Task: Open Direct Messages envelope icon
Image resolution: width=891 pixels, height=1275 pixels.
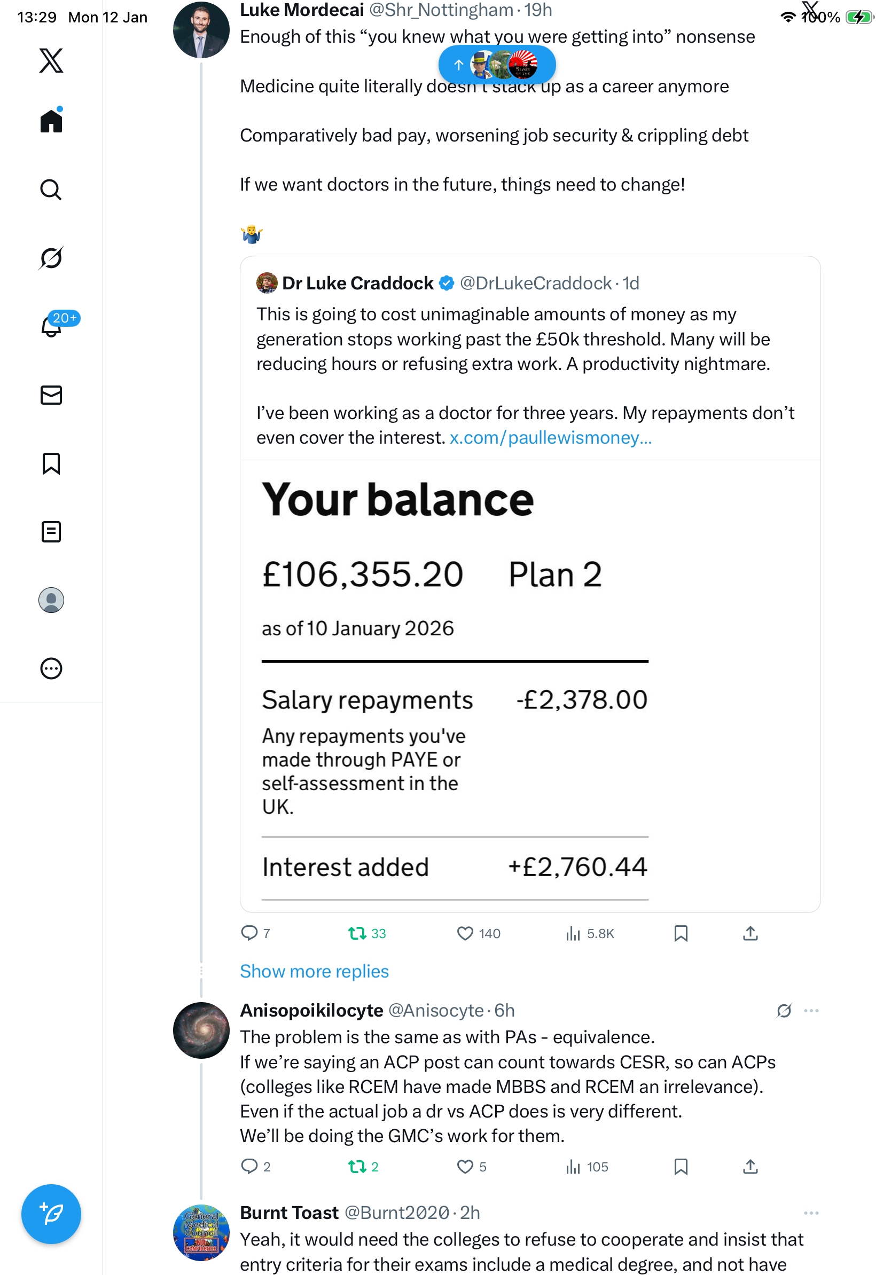Action: [51, 395]
